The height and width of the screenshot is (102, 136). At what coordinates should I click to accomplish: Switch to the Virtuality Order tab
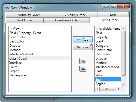(29, 15)
